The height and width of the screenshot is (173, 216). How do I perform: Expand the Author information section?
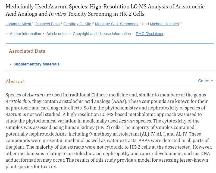25,34
